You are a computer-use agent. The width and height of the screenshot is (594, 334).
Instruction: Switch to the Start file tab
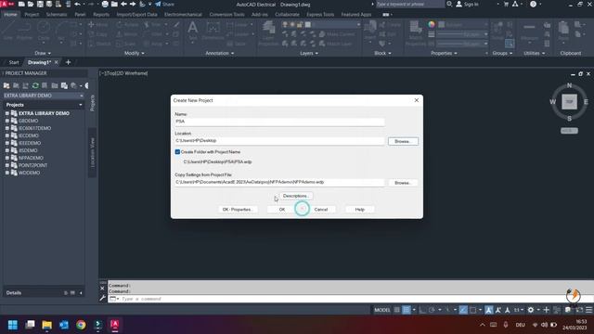click(14, 62)
